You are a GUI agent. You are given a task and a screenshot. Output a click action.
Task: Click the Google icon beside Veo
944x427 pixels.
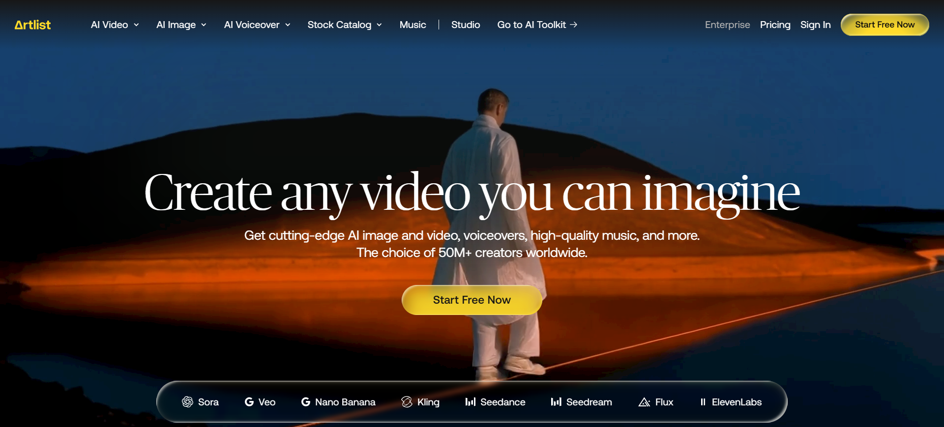[x=249, y=402]
